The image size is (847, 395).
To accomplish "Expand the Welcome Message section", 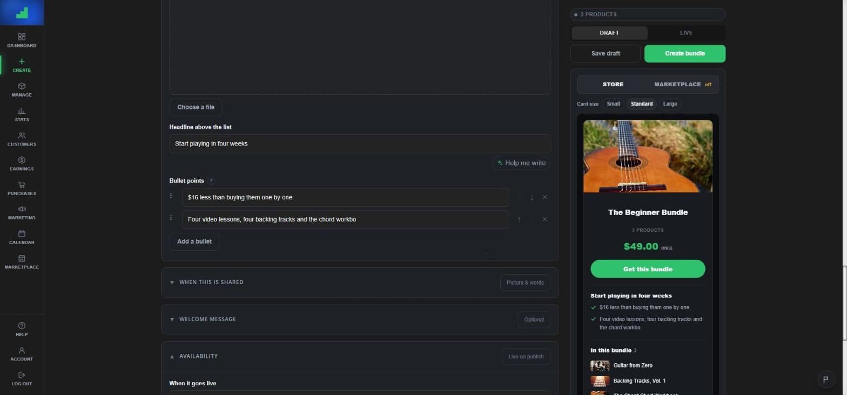I will pyautogui.click(x=360, y=320).
